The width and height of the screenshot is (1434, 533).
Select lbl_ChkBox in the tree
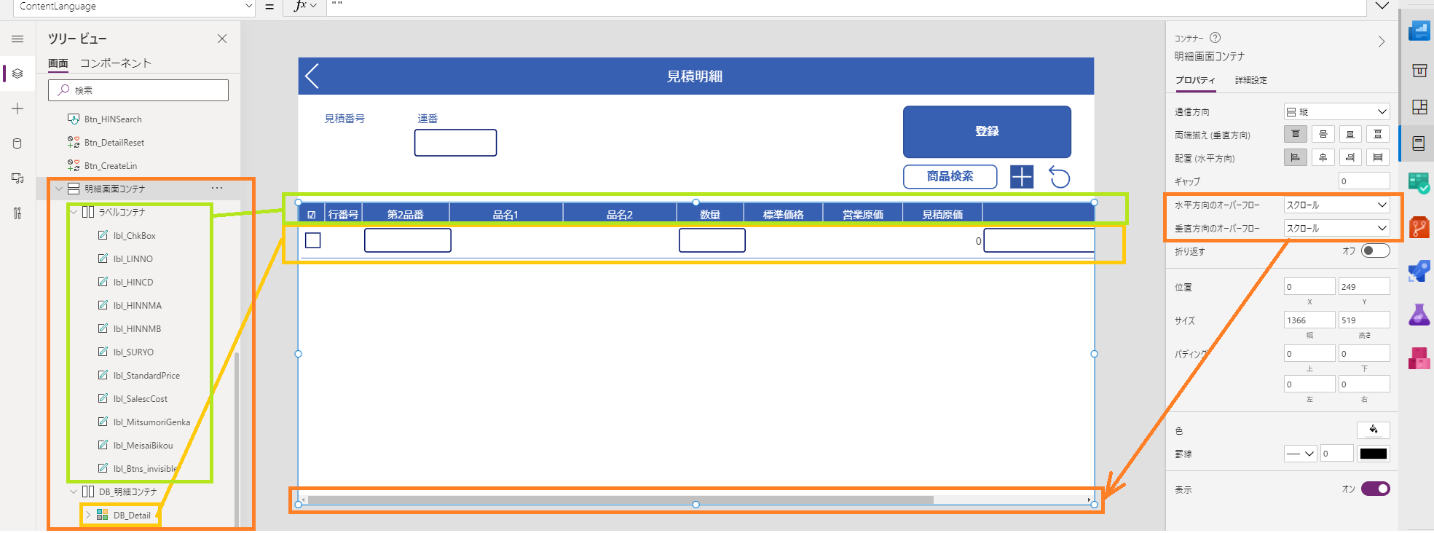click(x=135, y=235)
